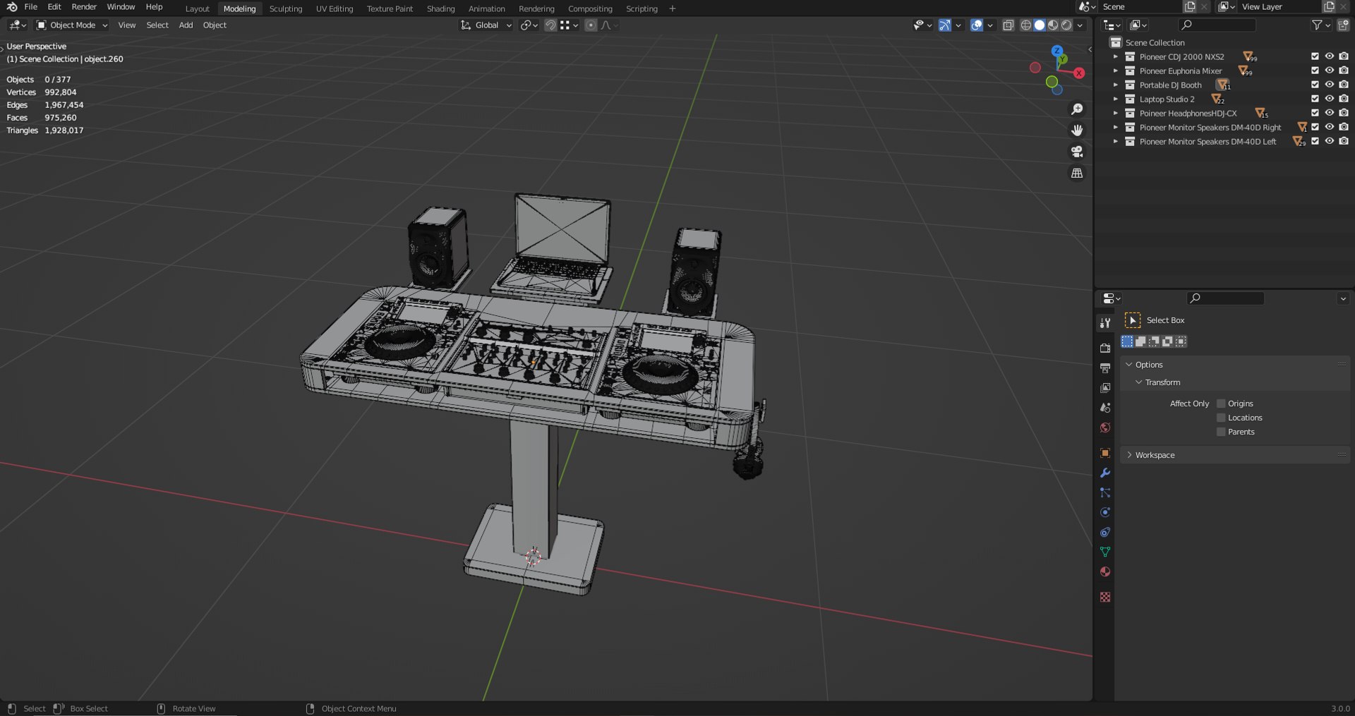The image size is (1355, 716).
Task: Enable the Origins checkbox
Action: [x=1221, y=403]
